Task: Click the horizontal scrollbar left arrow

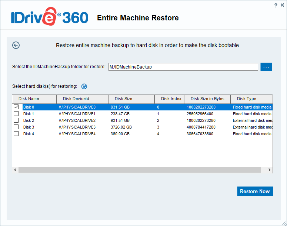Action: coord(15,170)
